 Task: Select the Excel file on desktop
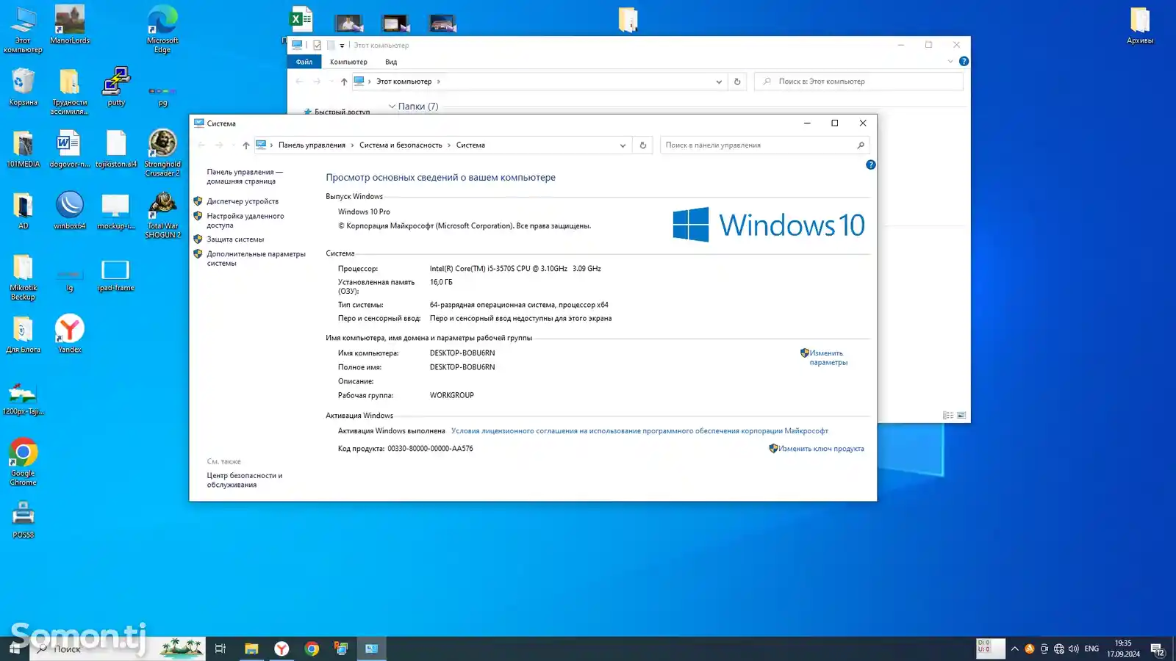[x=301, y=21]
